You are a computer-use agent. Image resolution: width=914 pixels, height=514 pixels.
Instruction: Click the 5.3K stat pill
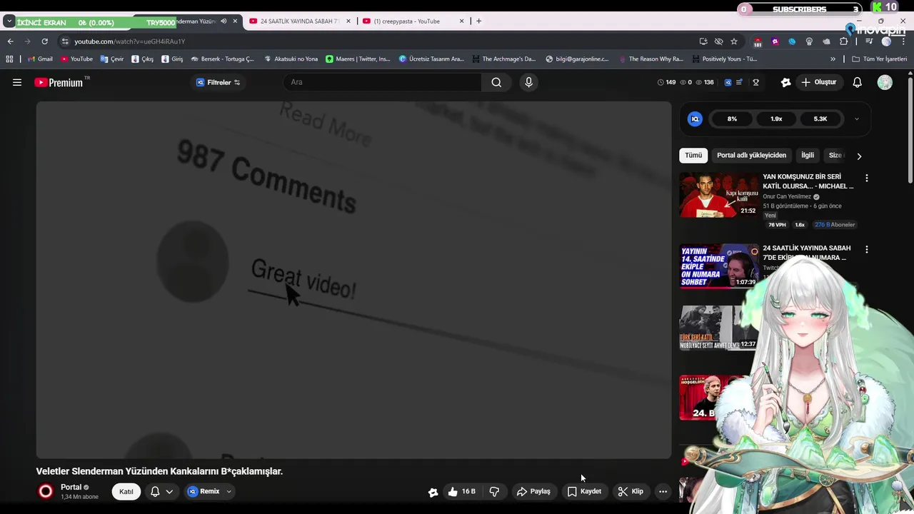(x=820, y=119)
